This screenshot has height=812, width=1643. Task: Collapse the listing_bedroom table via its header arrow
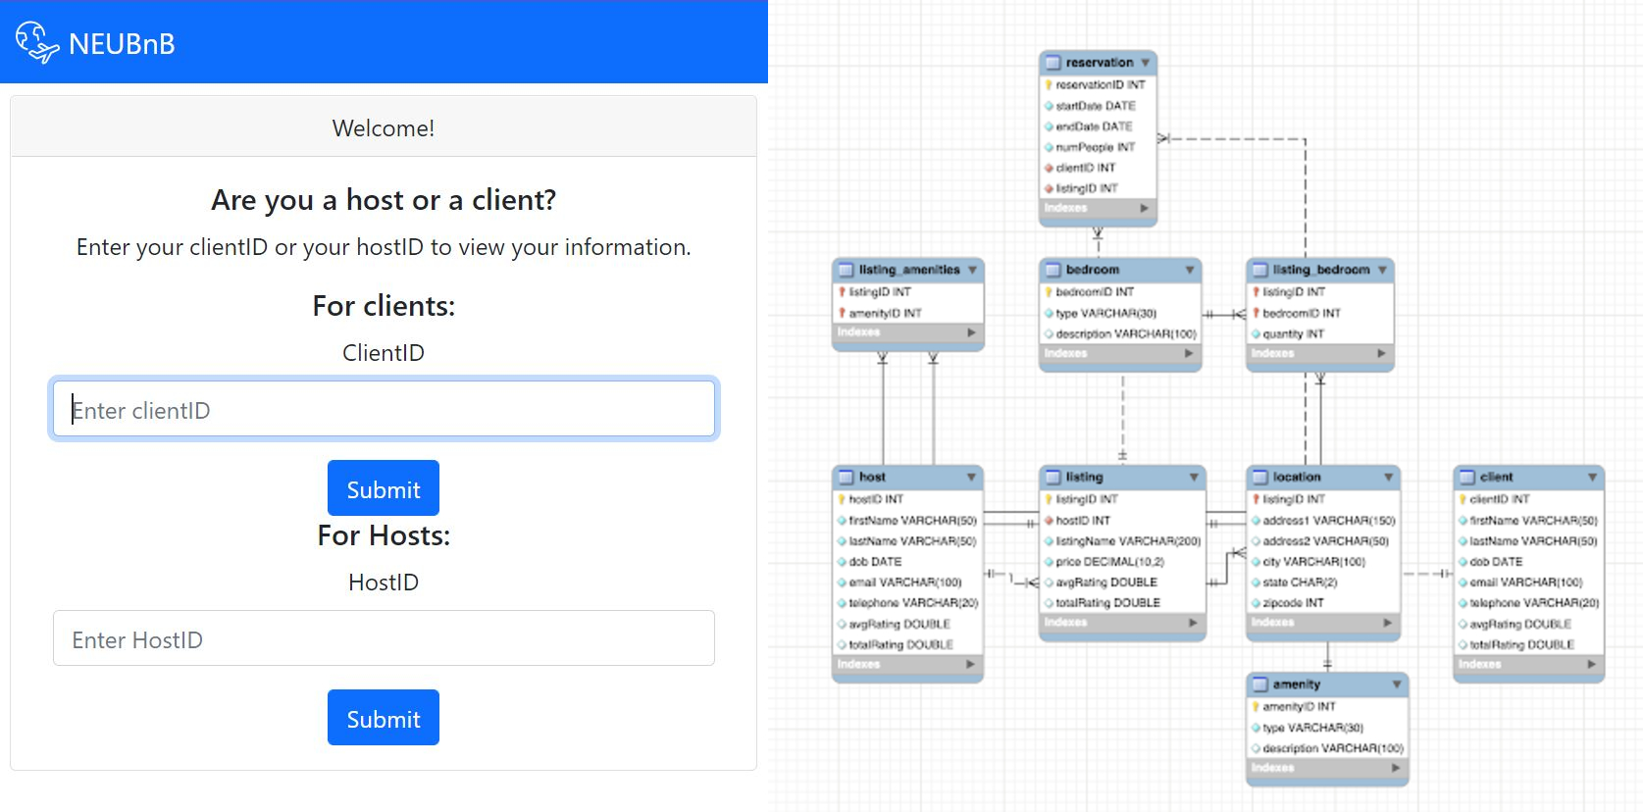click(1382, 270)
